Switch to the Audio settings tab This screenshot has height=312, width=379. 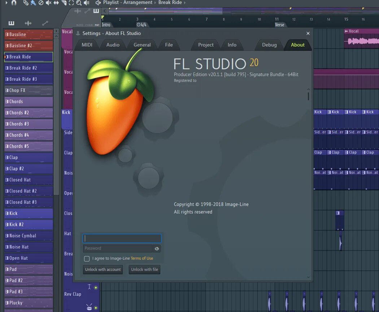point(113,45)
